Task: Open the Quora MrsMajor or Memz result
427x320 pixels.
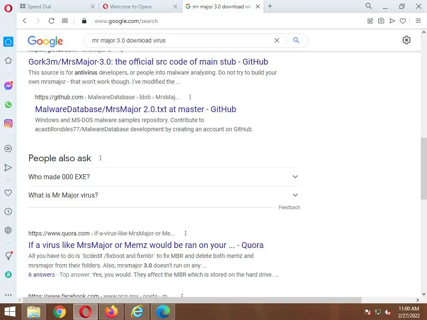Action: [x=146, y=245]
